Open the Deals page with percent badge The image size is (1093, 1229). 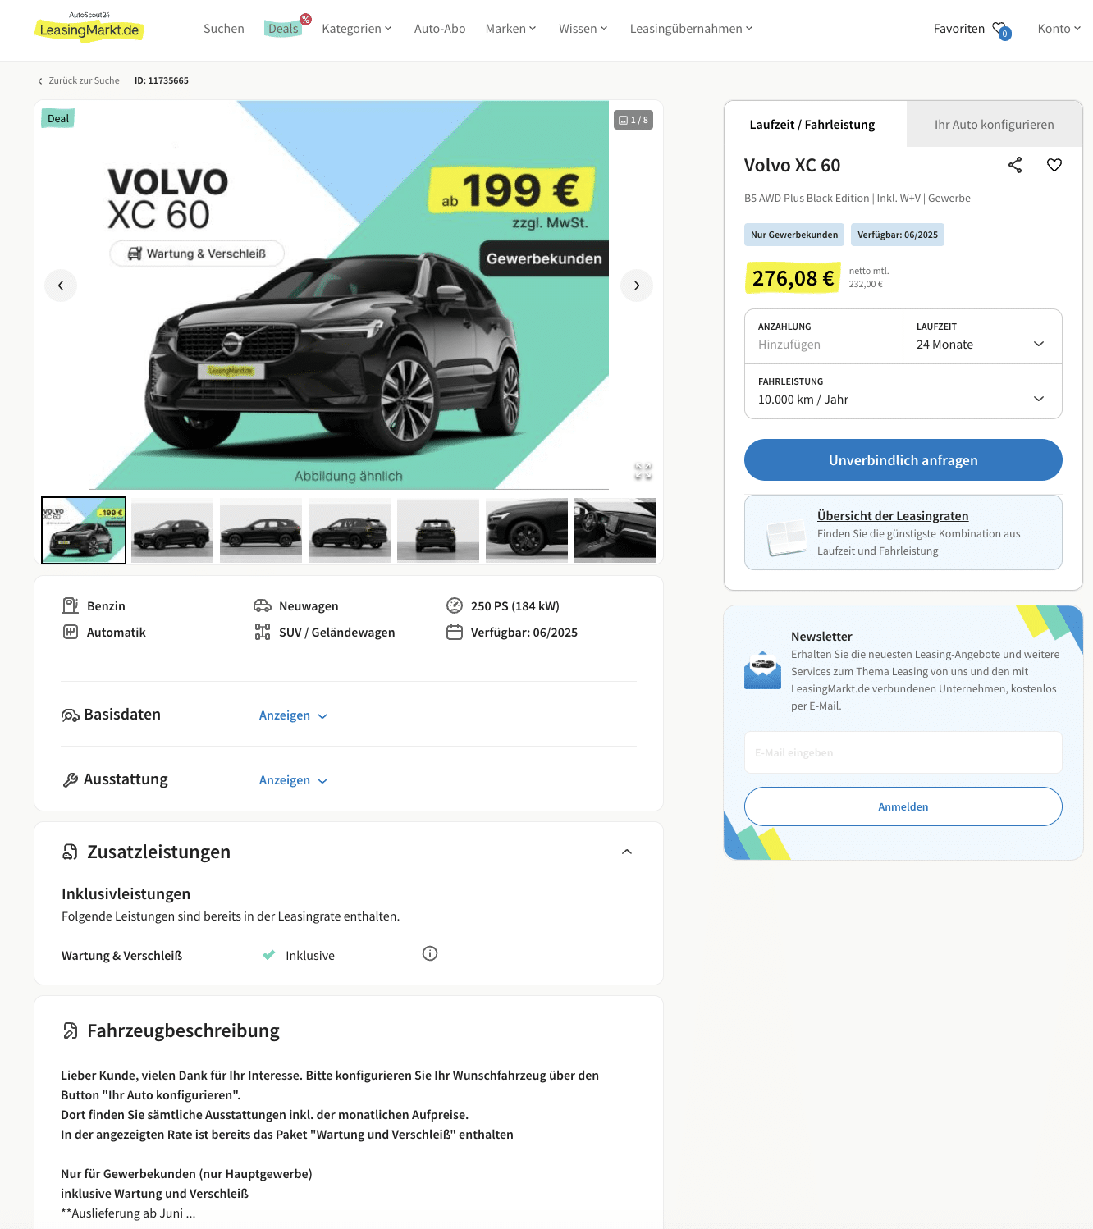pyautogui.click(x=285, y=28)
